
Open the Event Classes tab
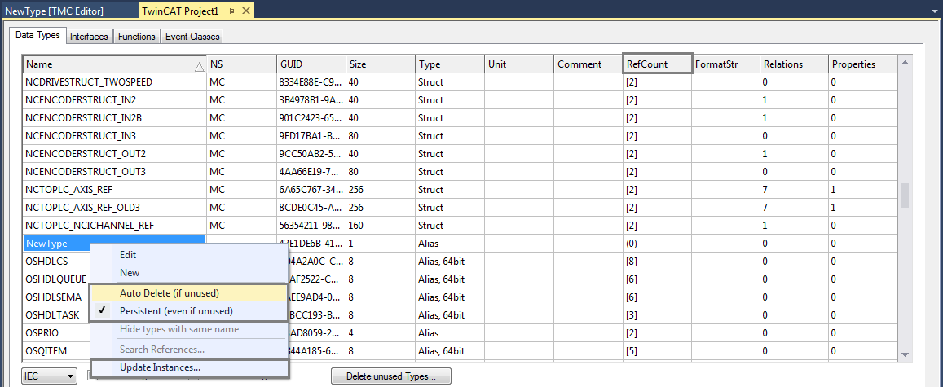tap(192, 37)
